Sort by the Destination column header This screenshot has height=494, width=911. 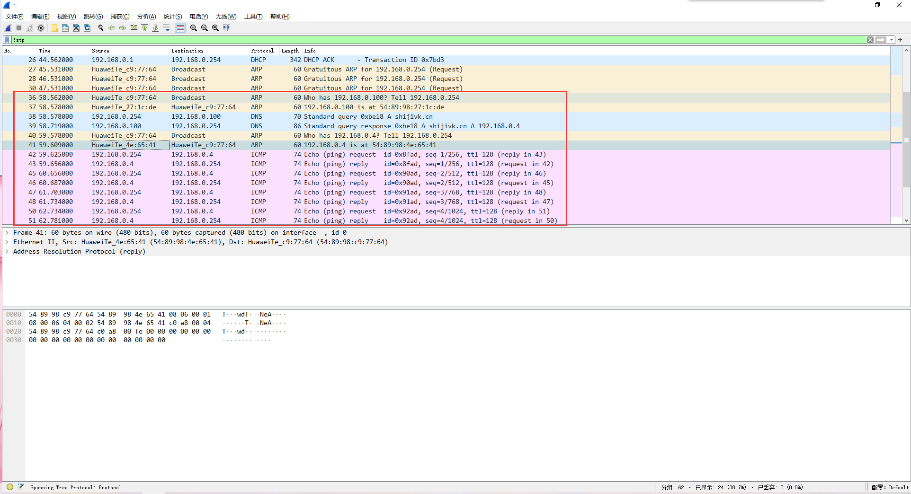click(x=209, y=51)
